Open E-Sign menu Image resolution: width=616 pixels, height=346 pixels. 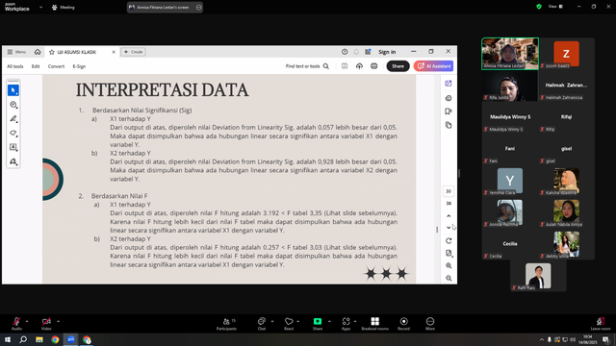79,66
